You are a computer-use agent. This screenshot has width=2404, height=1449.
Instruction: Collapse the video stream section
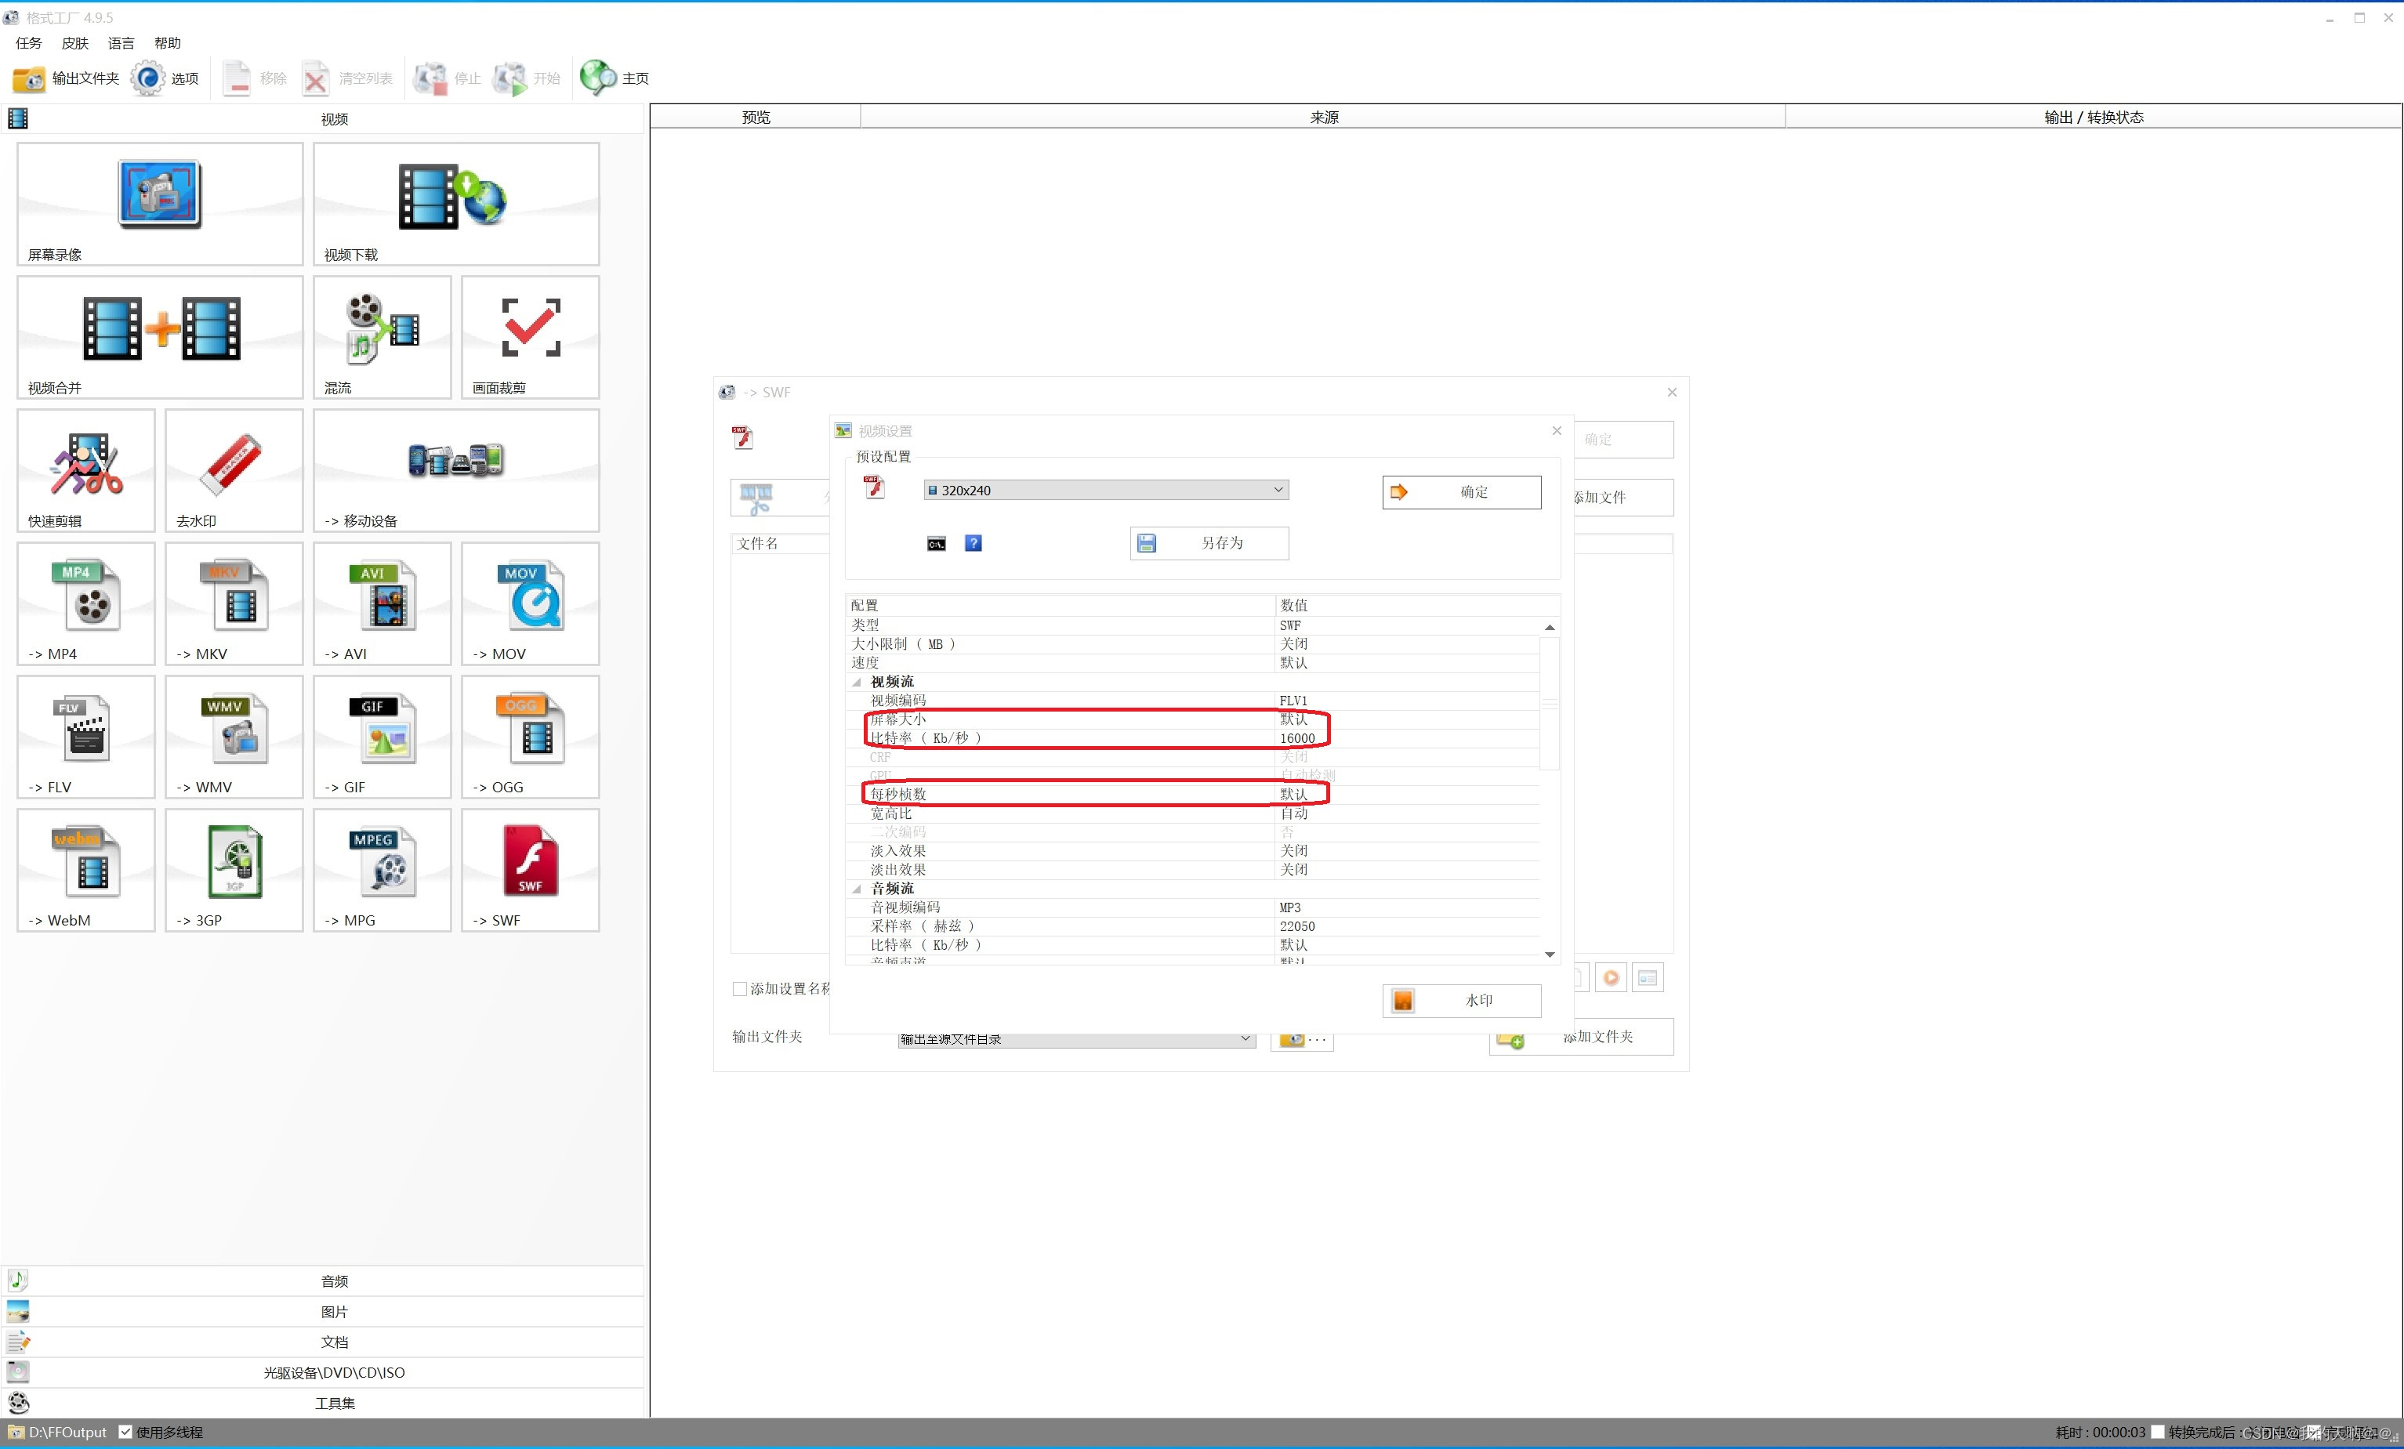tap(857, 682)
